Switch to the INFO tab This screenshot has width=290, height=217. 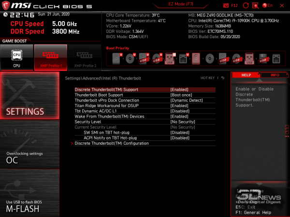point(275,75)
